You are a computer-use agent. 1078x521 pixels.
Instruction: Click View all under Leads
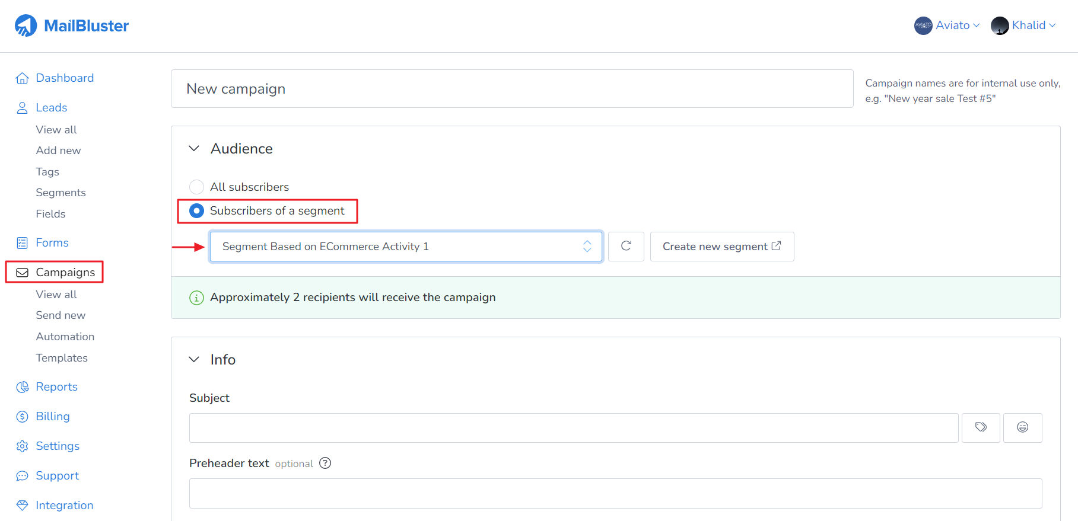56,130
